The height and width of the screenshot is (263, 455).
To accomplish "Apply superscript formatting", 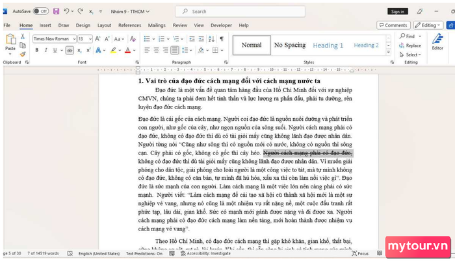I will pyautogui.click(x=88, y=50).
